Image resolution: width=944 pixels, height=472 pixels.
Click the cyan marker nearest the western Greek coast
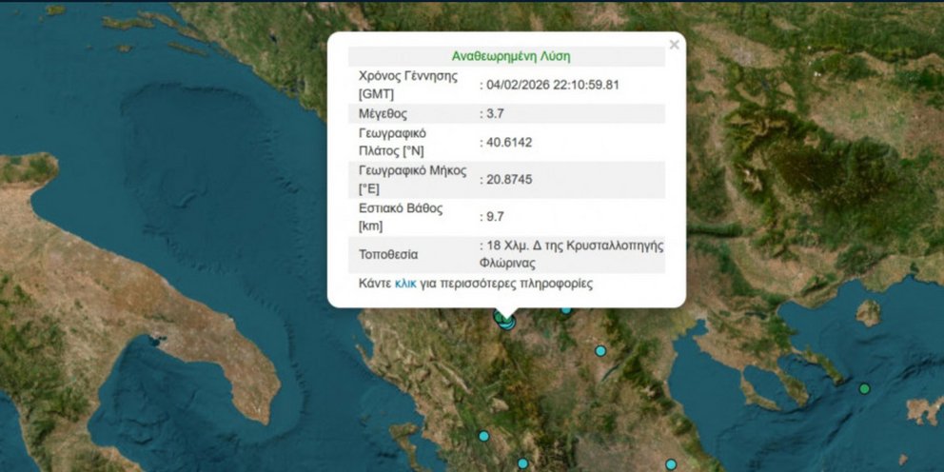click(x=483, y=436)
